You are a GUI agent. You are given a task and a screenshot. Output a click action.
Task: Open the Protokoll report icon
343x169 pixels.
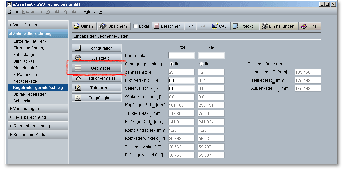point(235,26)
